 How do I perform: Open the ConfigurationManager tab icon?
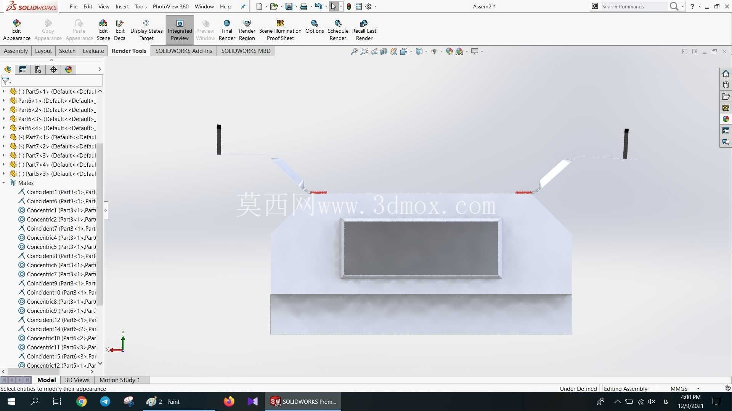38,69
